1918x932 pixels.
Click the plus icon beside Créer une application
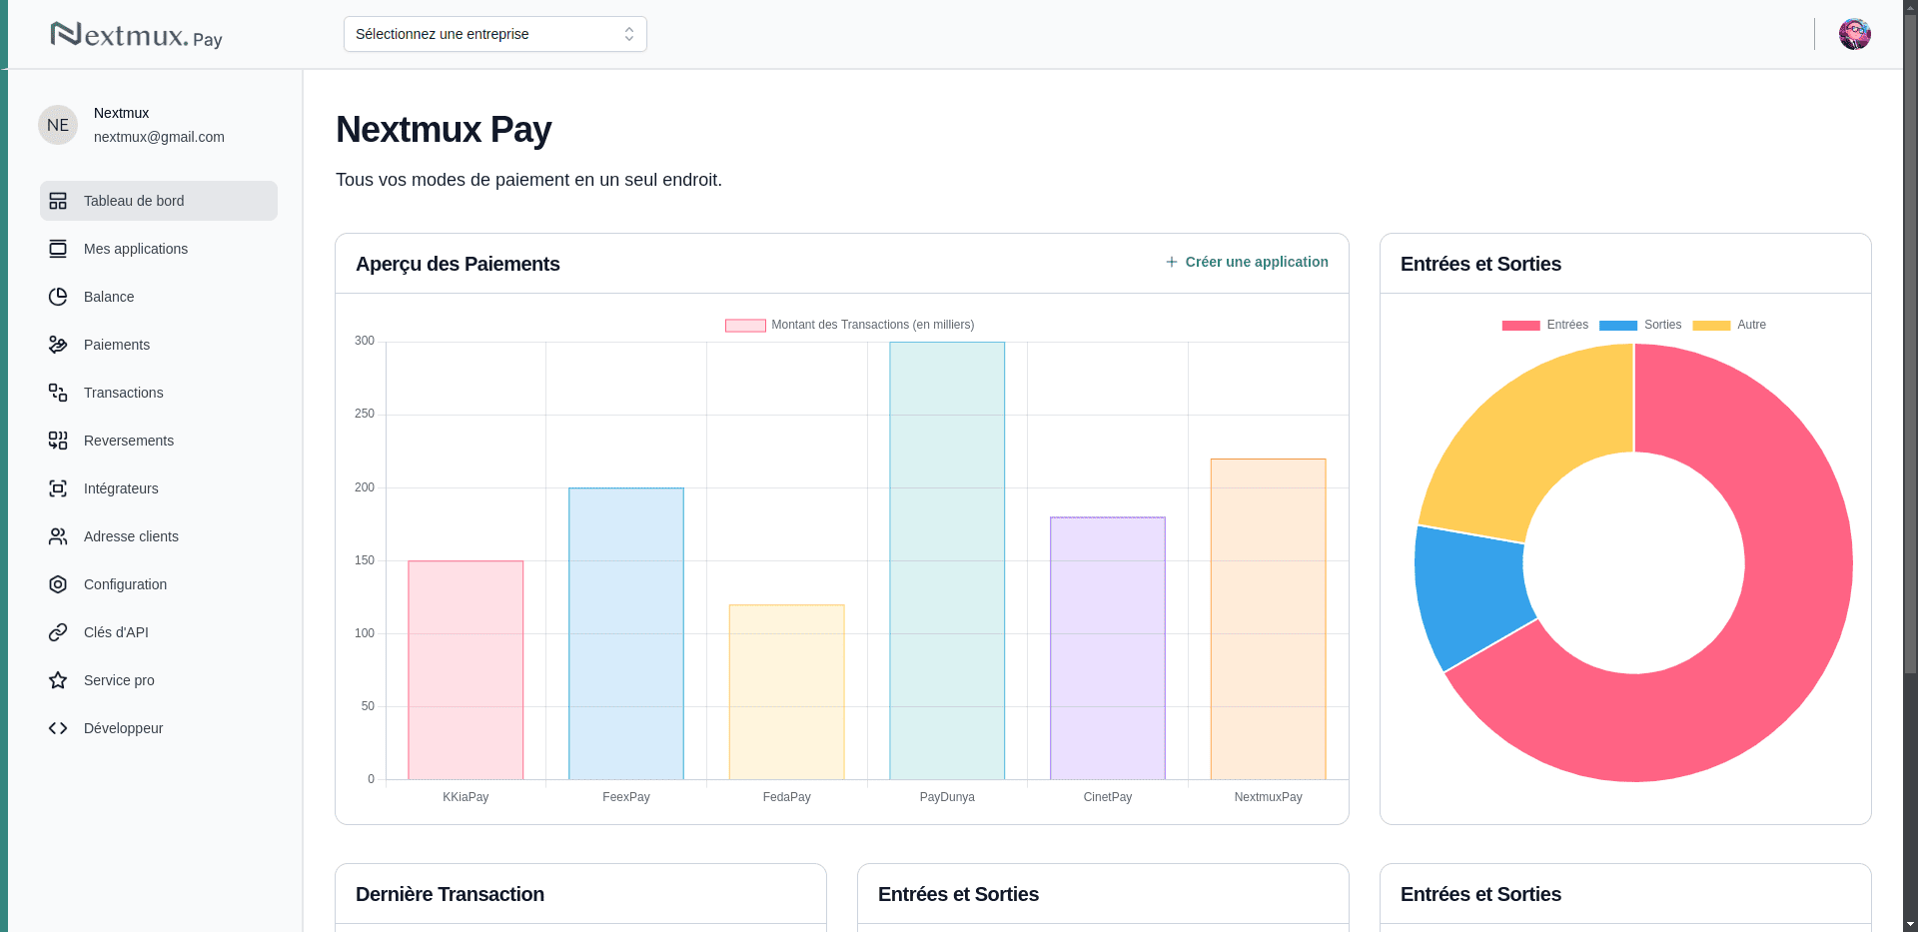pyautogui.click(x=1172, y=262)
